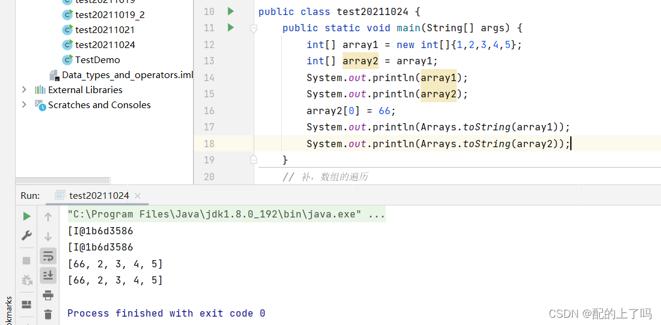Print the console output

pyautogui.click(x=48, y=295)
